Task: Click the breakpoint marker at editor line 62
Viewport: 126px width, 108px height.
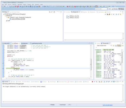Action: (x=3, y=69)
